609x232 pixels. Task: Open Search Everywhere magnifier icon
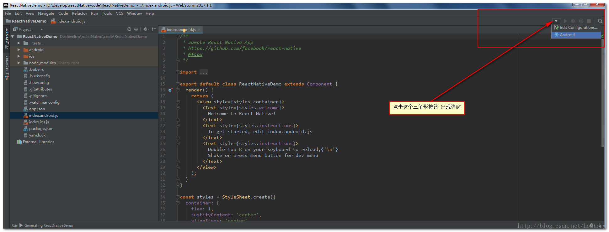(x=600, y=21)
